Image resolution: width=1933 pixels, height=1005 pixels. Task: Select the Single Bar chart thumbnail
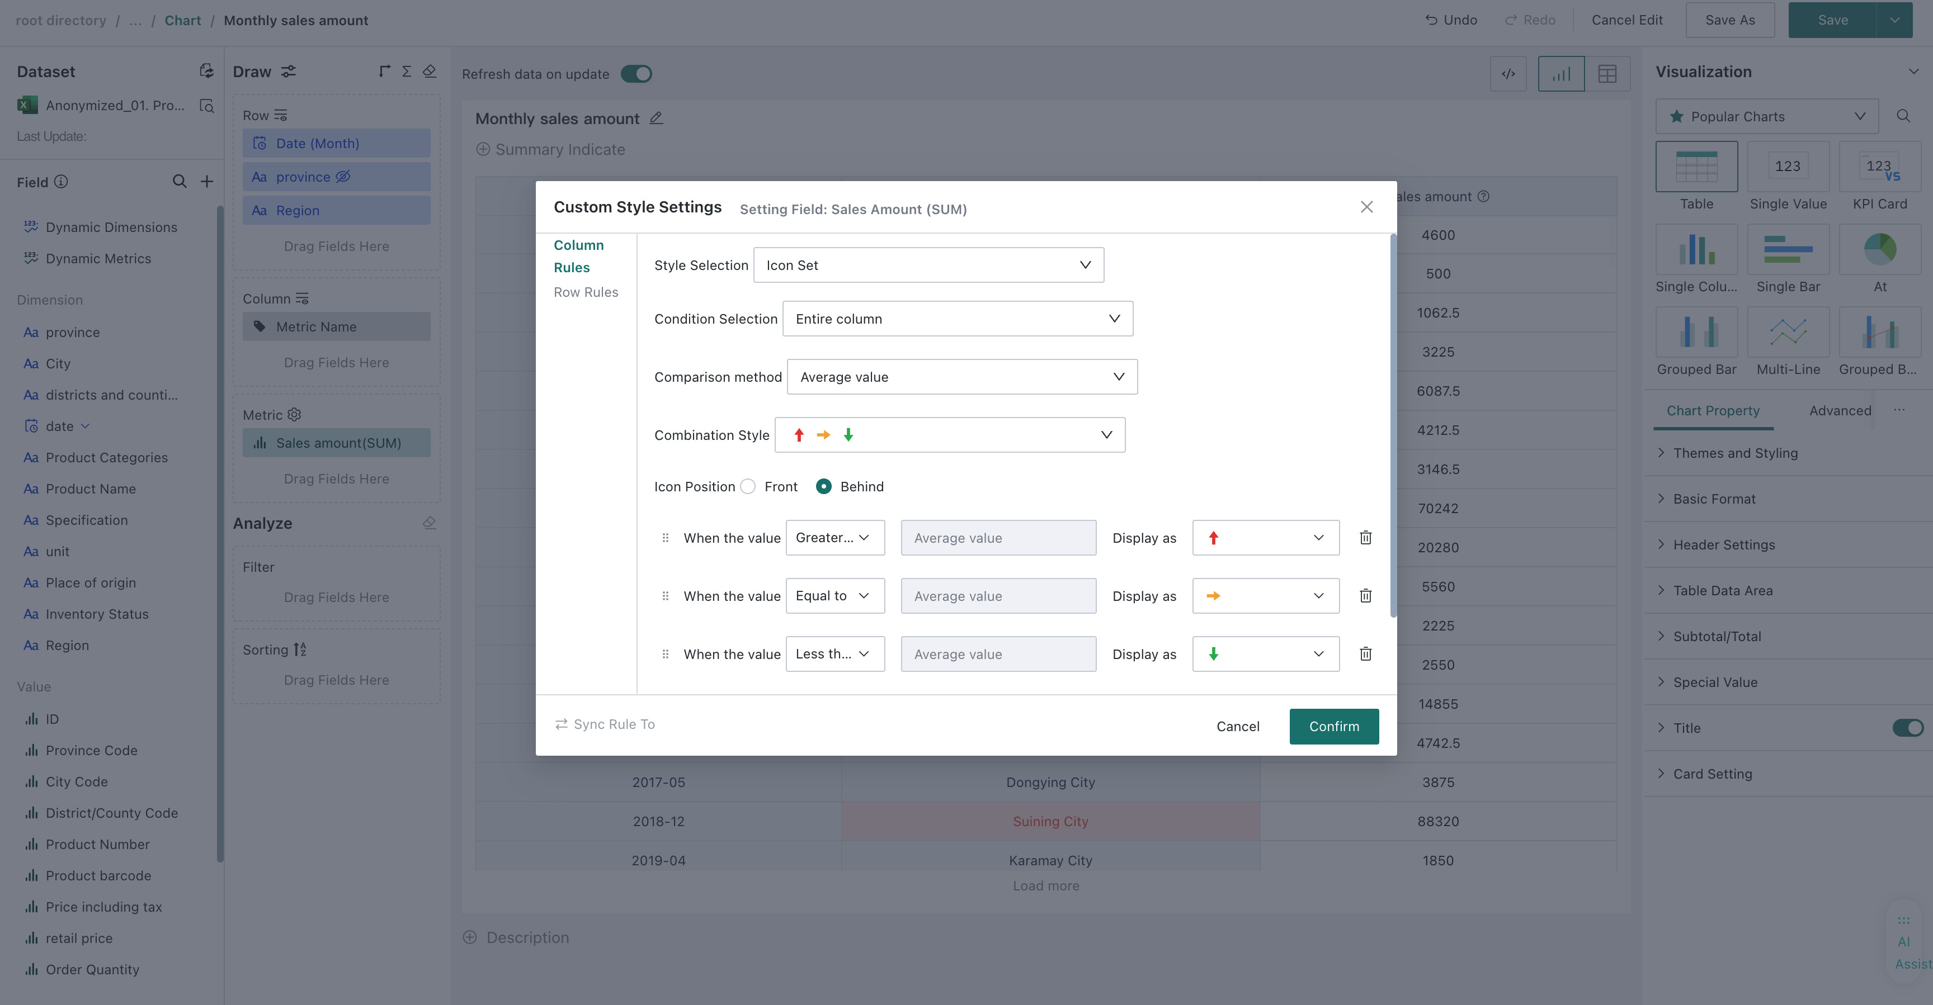[1788, 249]
